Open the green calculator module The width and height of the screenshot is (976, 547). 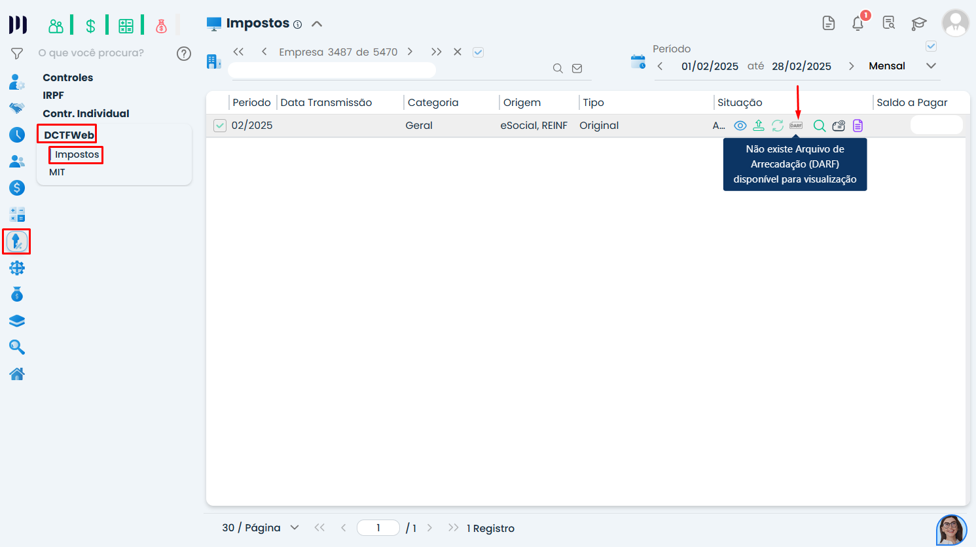126,26
